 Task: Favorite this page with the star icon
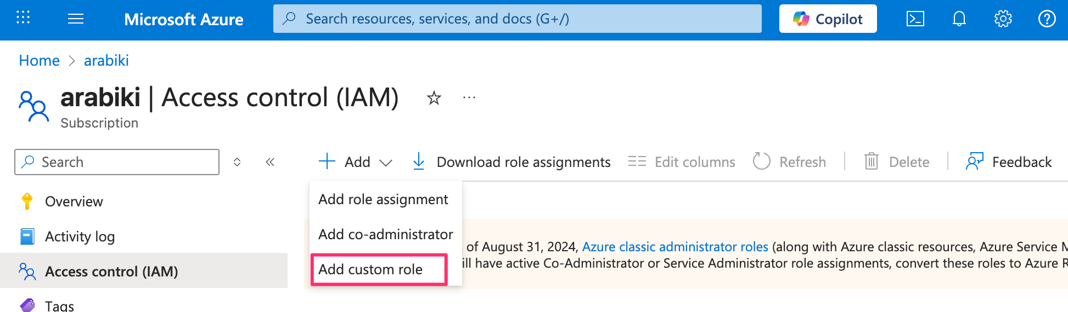click(434, 98)
